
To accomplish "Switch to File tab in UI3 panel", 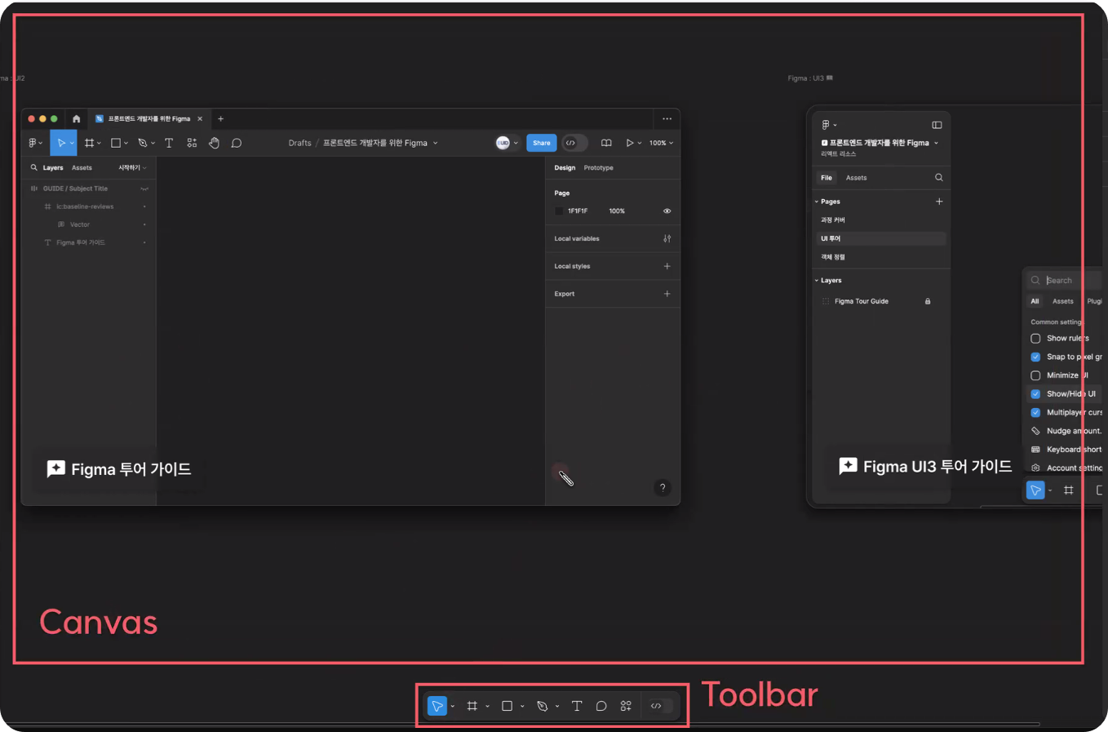I will point(827,177).
